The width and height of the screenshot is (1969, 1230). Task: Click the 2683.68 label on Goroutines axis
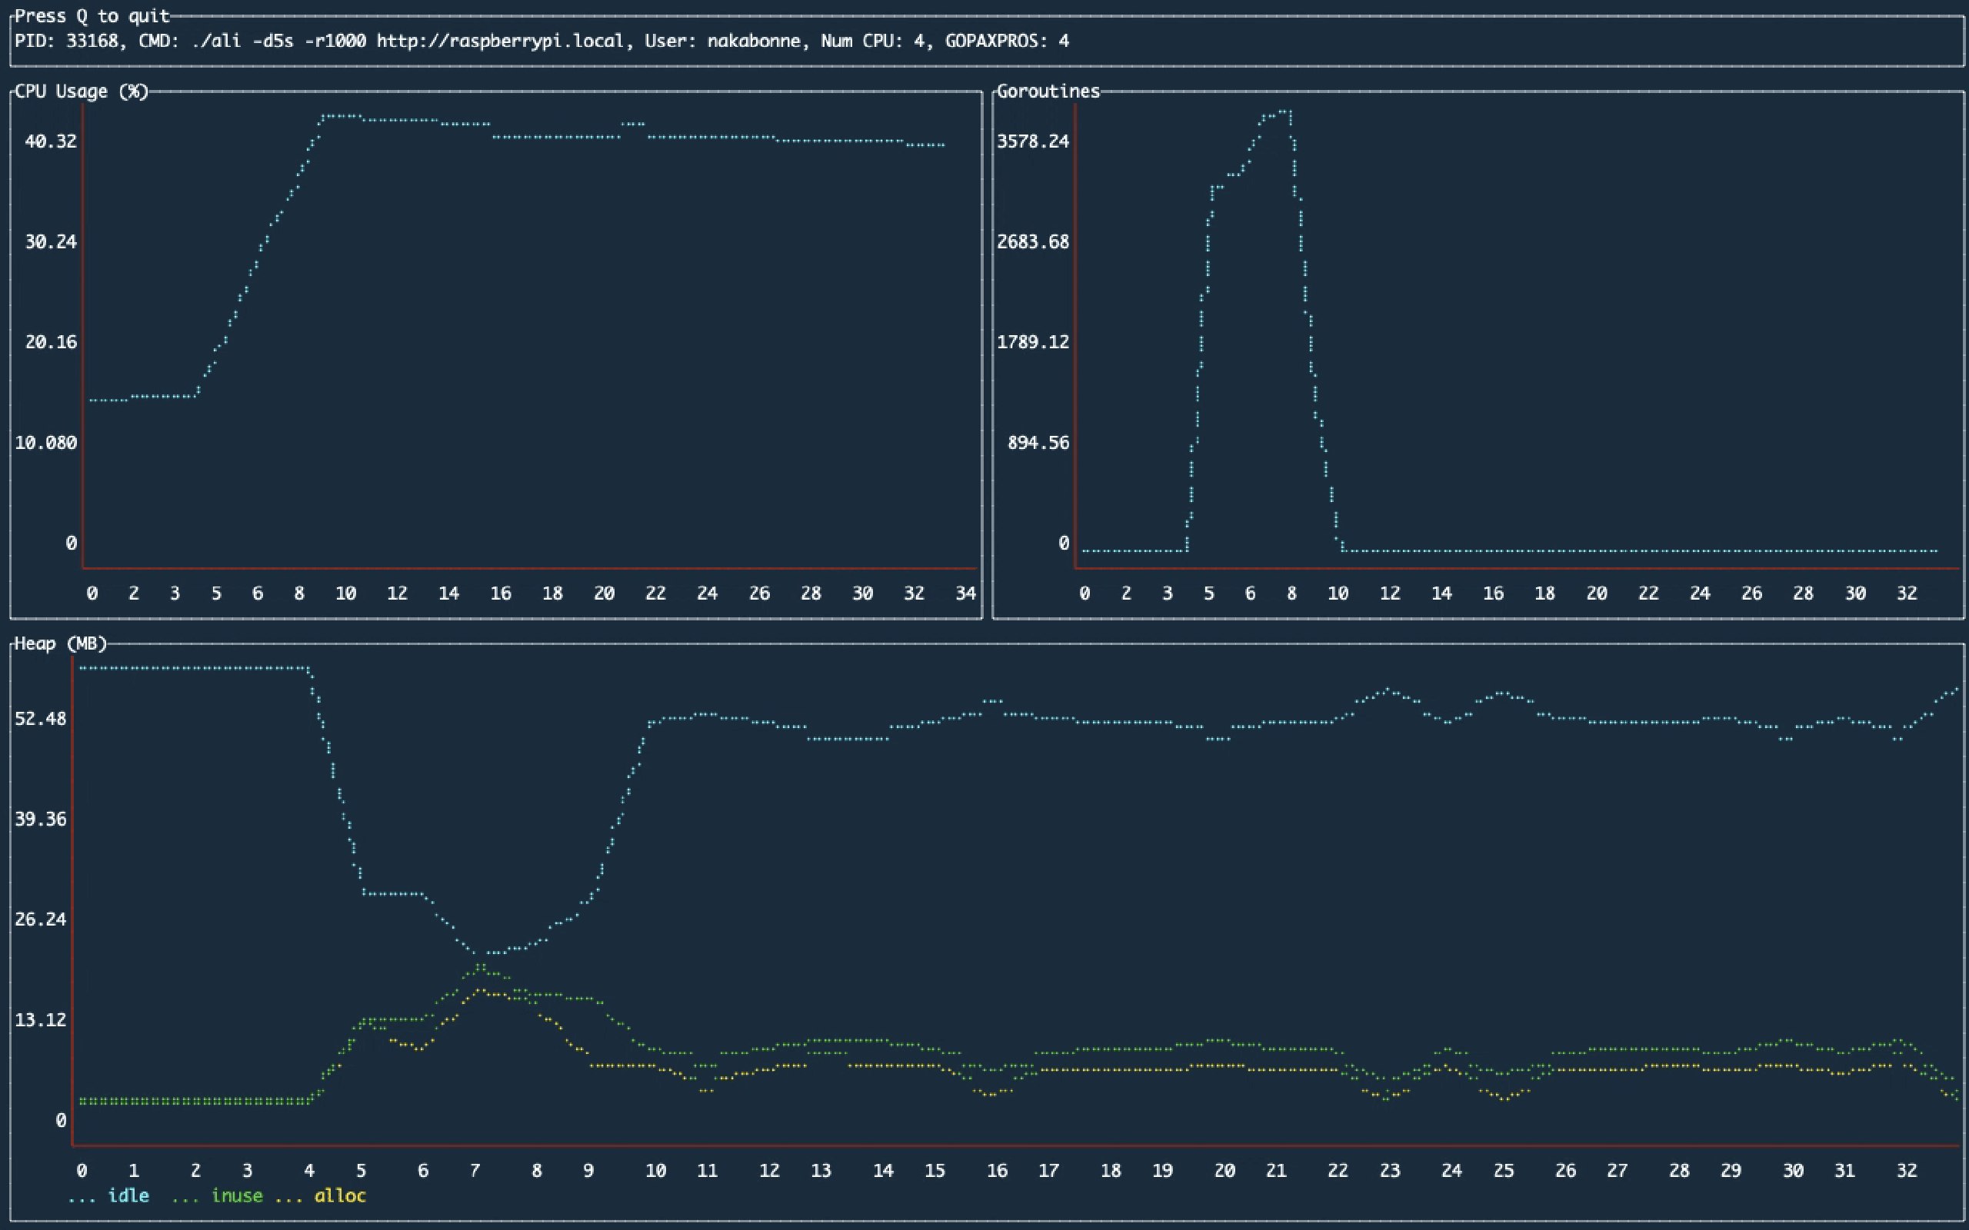1033,241
